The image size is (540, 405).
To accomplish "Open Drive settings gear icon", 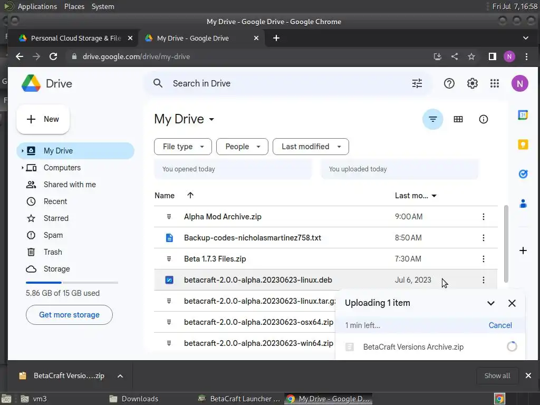I will 472,83.
